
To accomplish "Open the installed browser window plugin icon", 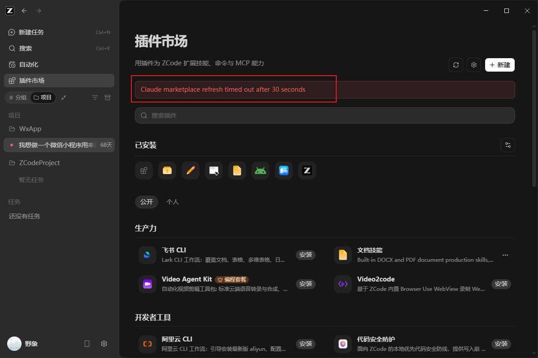I will [214, 170].
